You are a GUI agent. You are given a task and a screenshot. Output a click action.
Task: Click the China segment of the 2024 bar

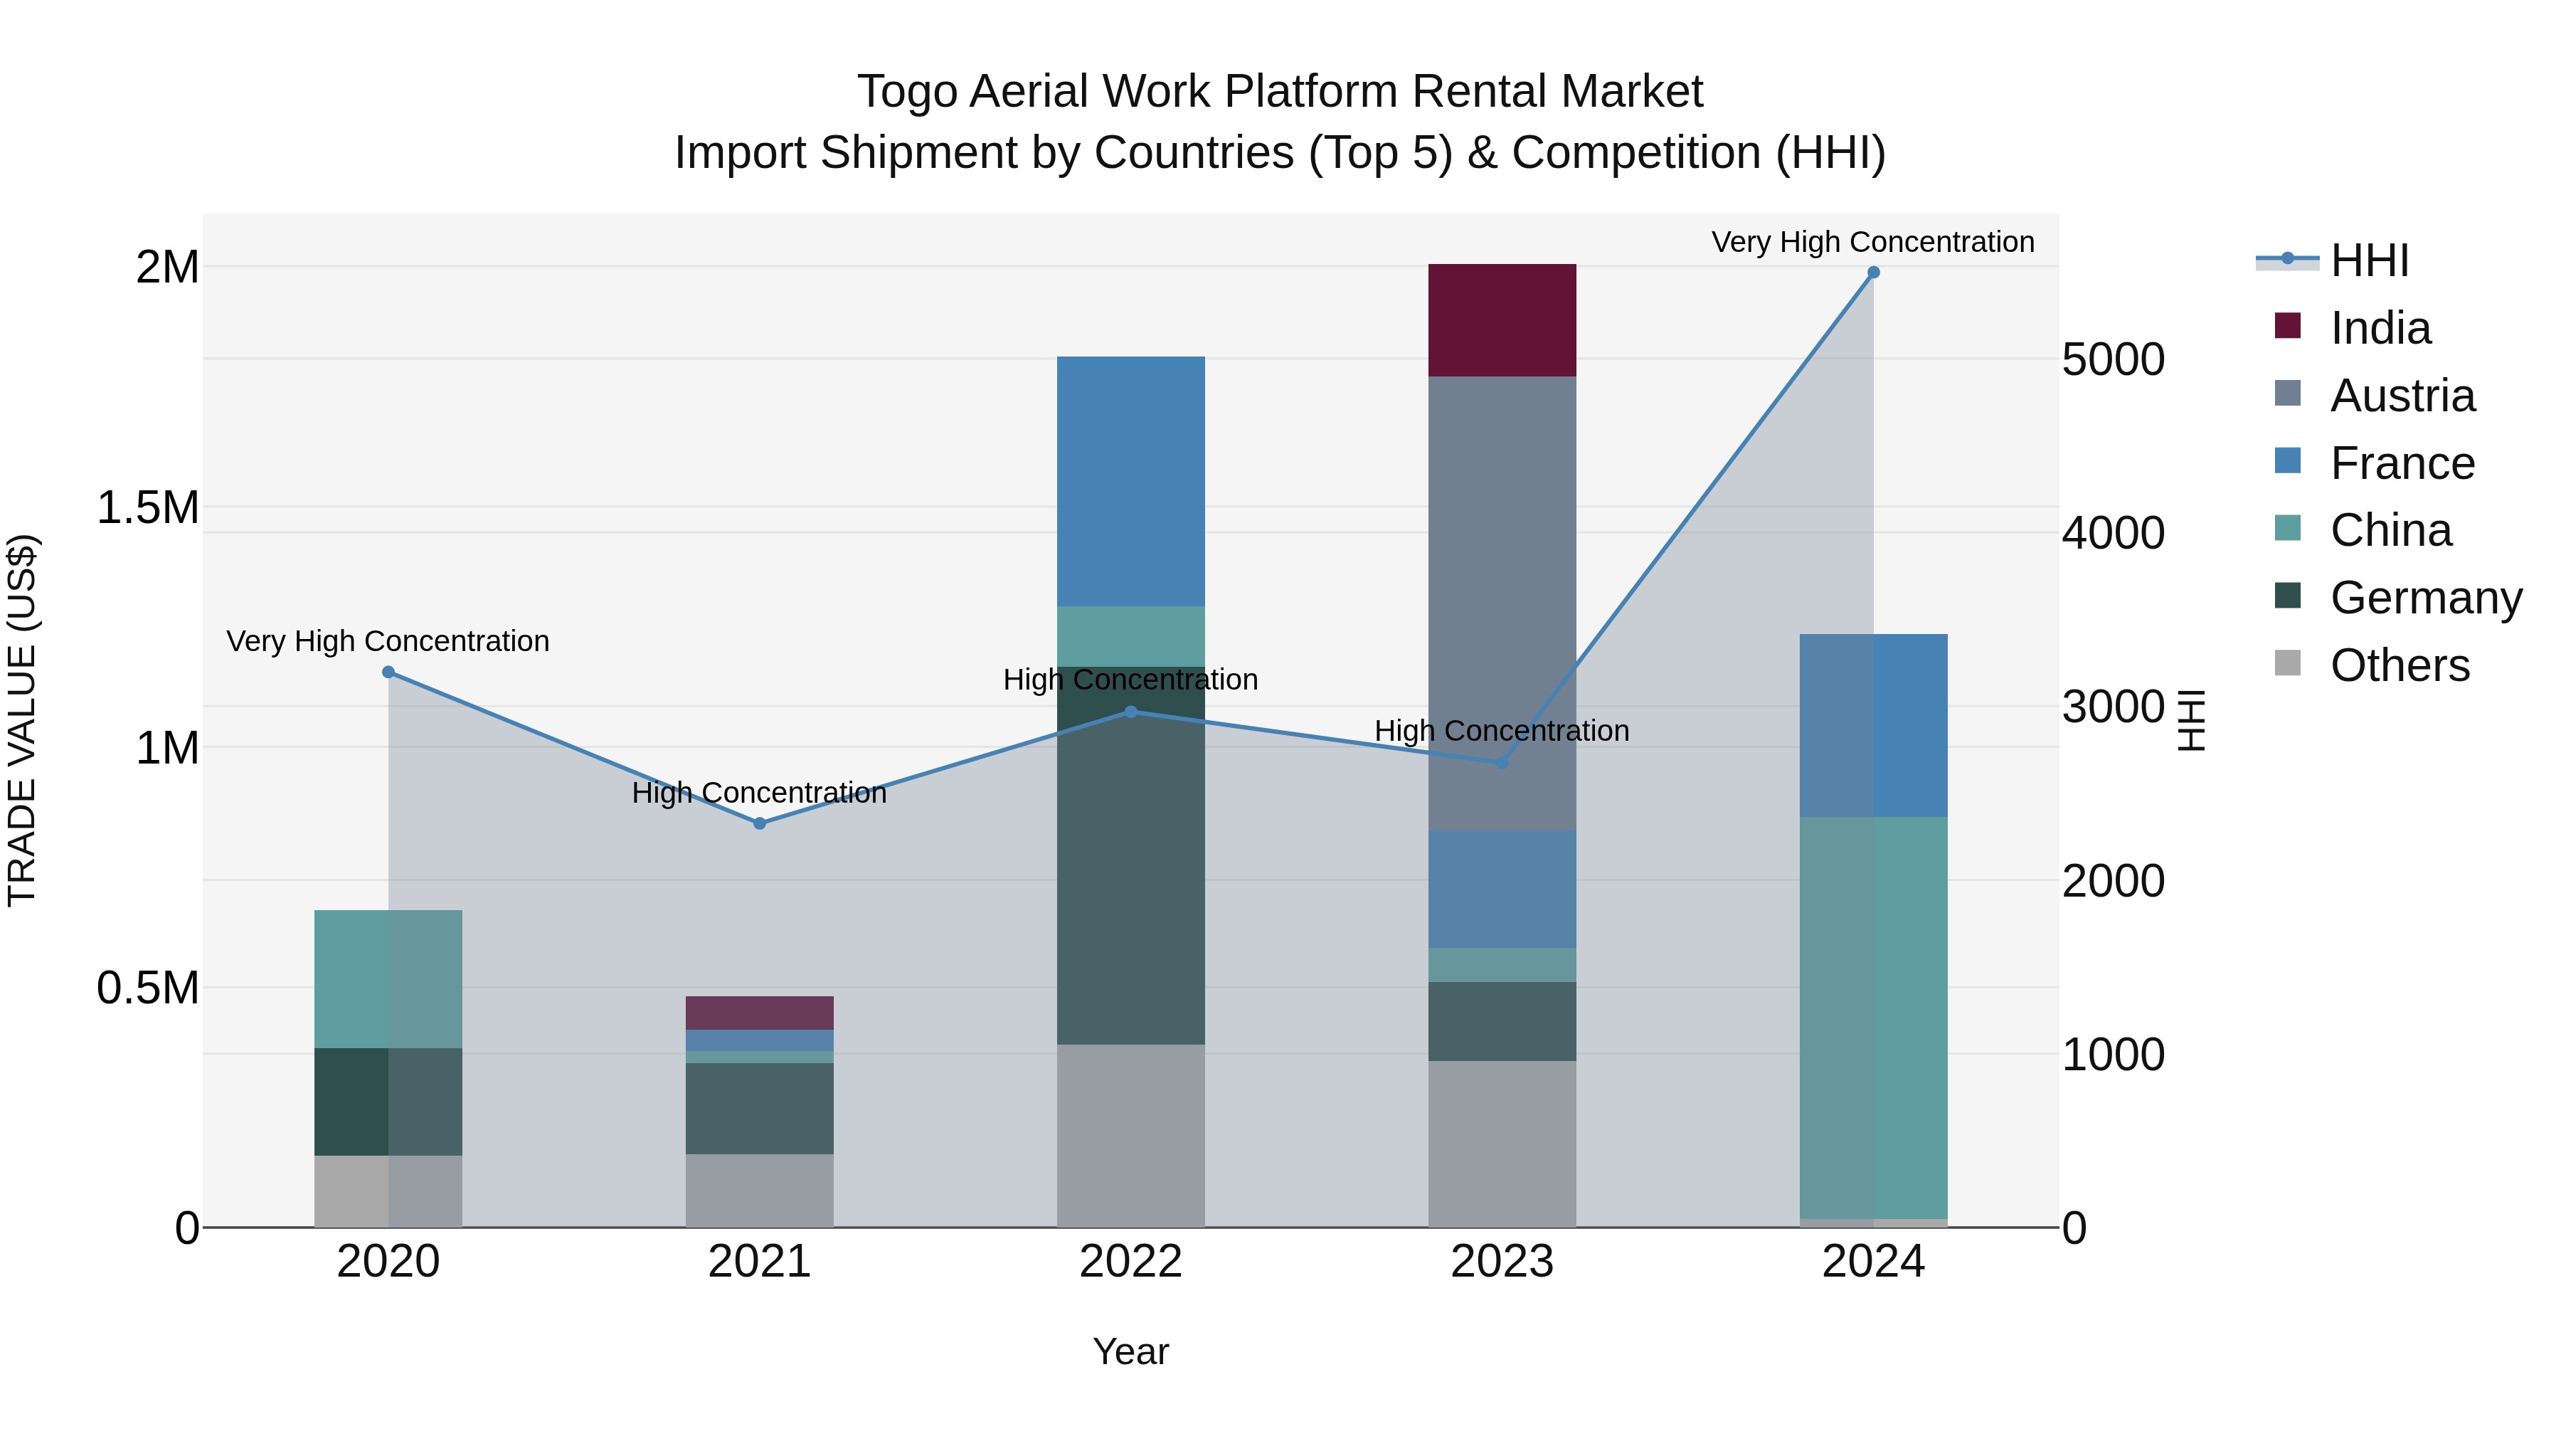coord(1873,1018)
